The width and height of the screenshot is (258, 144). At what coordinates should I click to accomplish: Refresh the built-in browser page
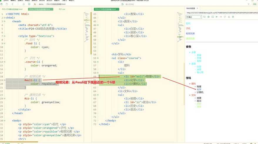click(225, 17)
